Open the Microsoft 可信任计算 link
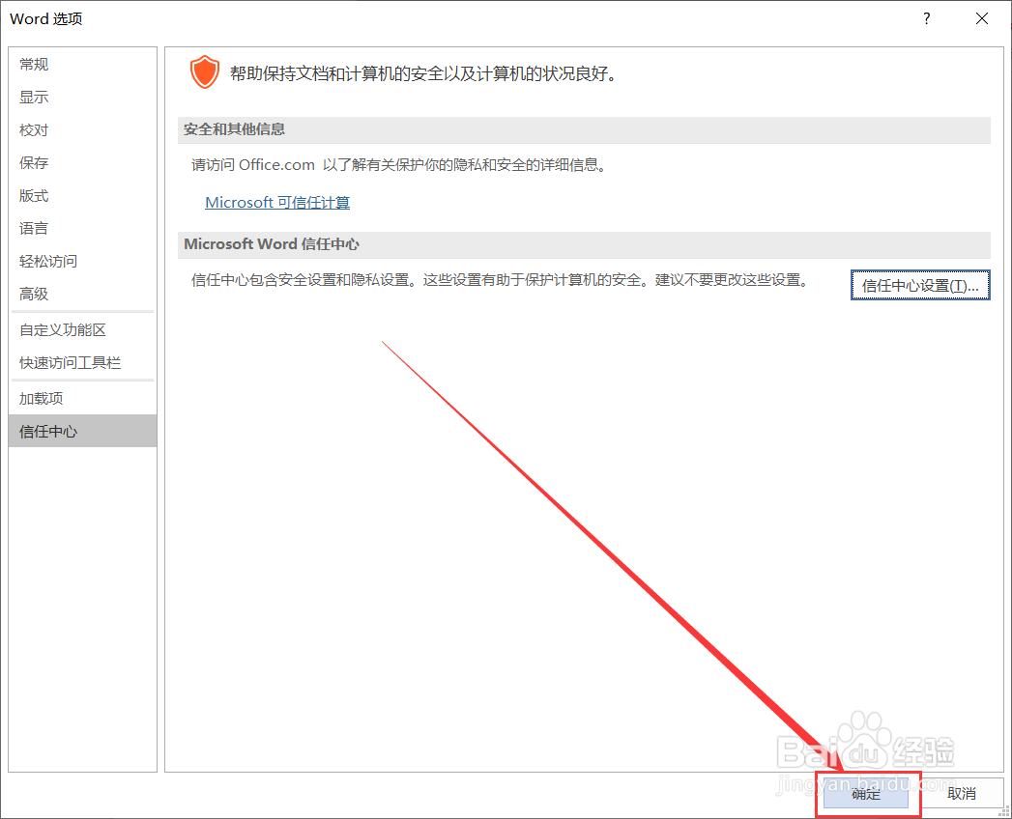 coord(277,203)
